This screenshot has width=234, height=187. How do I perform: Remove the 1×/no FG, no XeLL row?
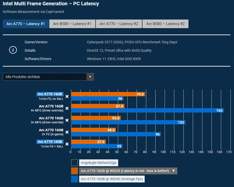click(x=67, y=96)
